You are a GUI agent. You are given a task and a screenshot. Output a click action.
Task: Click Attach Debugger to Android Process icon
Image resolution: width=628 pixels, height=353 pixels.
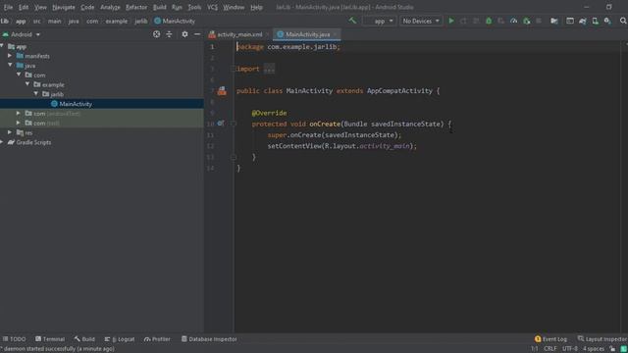(527, 21)
